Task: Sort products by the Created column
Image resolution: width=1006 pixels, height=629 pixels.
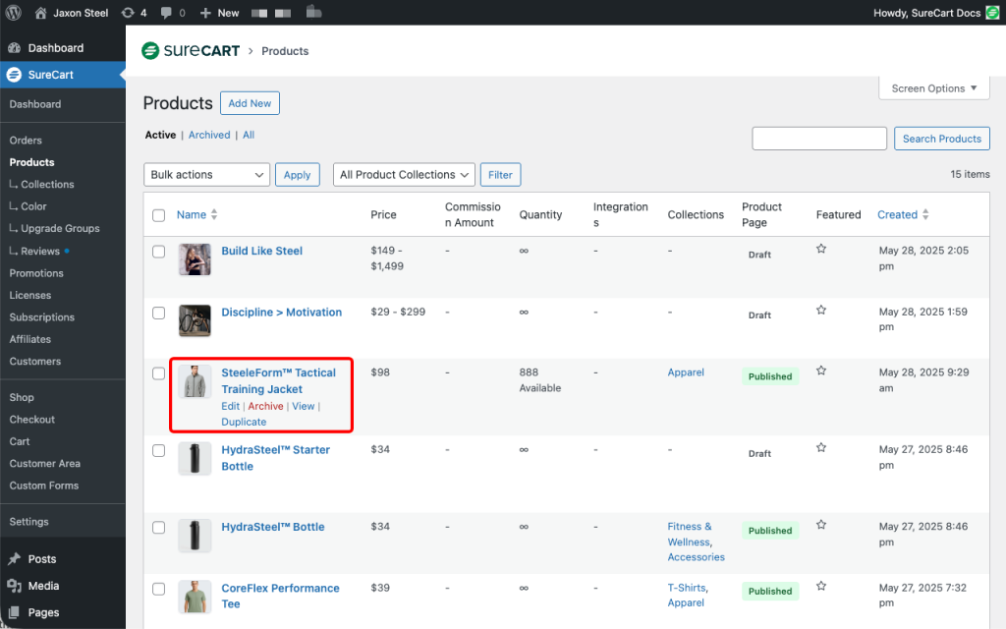Action: pyautogui.click(x=897, y=215)
